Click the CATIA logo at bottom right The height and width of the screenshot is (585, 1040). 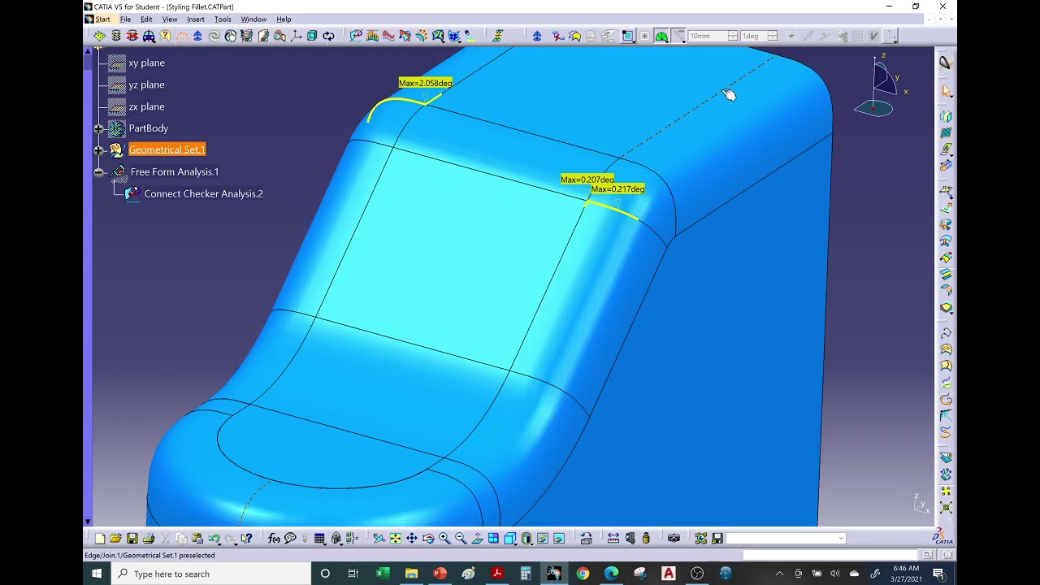[x=942, y=536]
